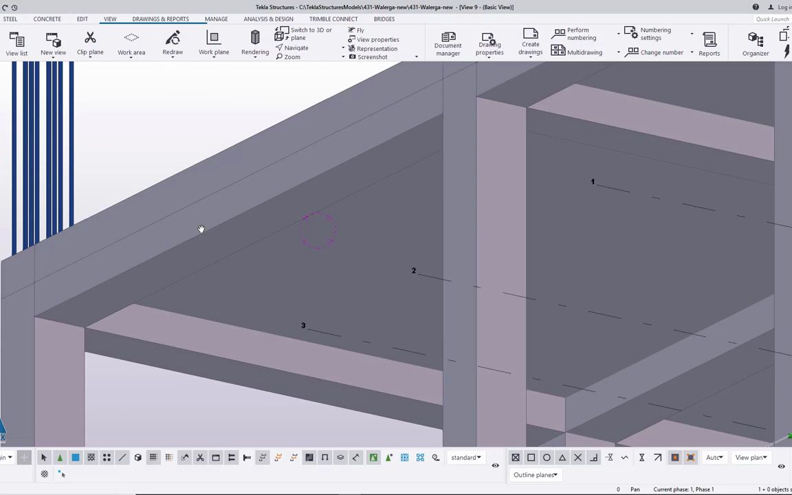Expand the Perform numbering dropdown arrow
Screen dimensions: 792x495
tap(618, 34)
